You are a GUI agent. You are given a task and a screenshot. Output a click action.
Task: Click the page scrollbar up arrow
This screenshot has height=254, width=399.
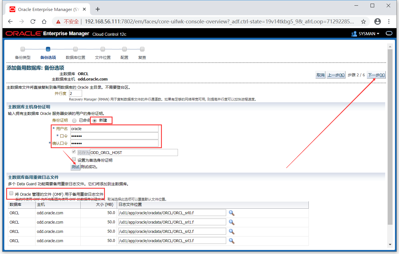pos(390,46)
